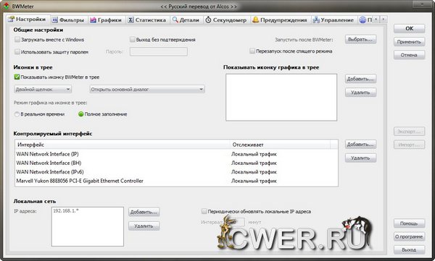
Task: Enable Периодически обновлять локальные IP адреса
Action: click(x=204, y=211)
